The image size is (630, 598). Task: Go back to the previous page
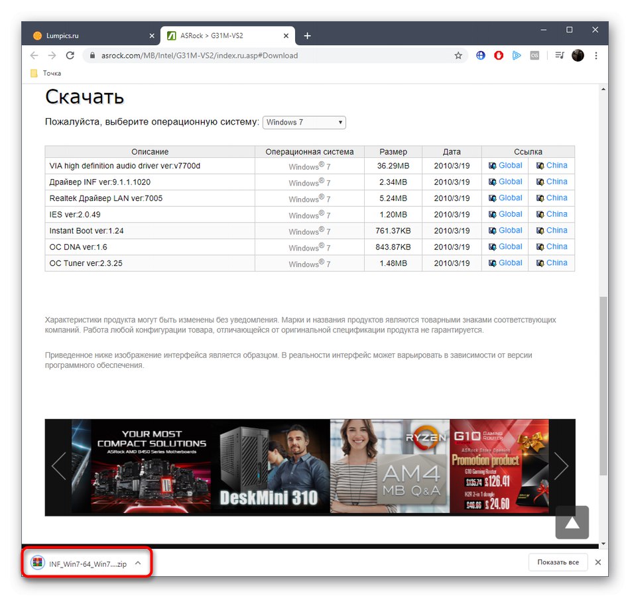(x=34, y=56)
